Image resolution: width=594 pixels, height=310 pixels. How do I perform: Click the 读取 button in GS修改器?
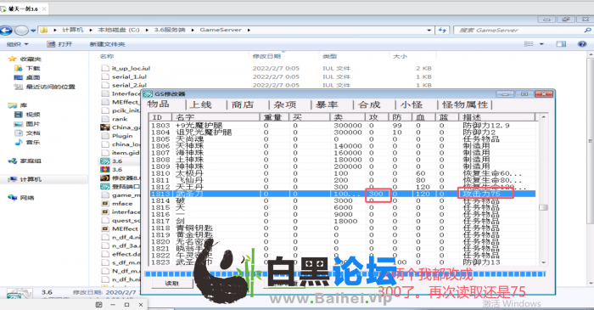pos(171,284)
